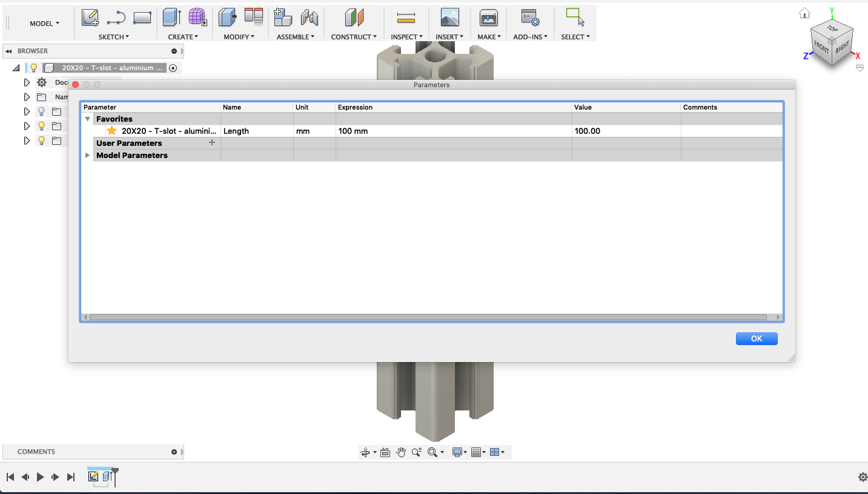Click the Create Form icon
This screenshot has height=494, width=868.
[x=197, y=18]
